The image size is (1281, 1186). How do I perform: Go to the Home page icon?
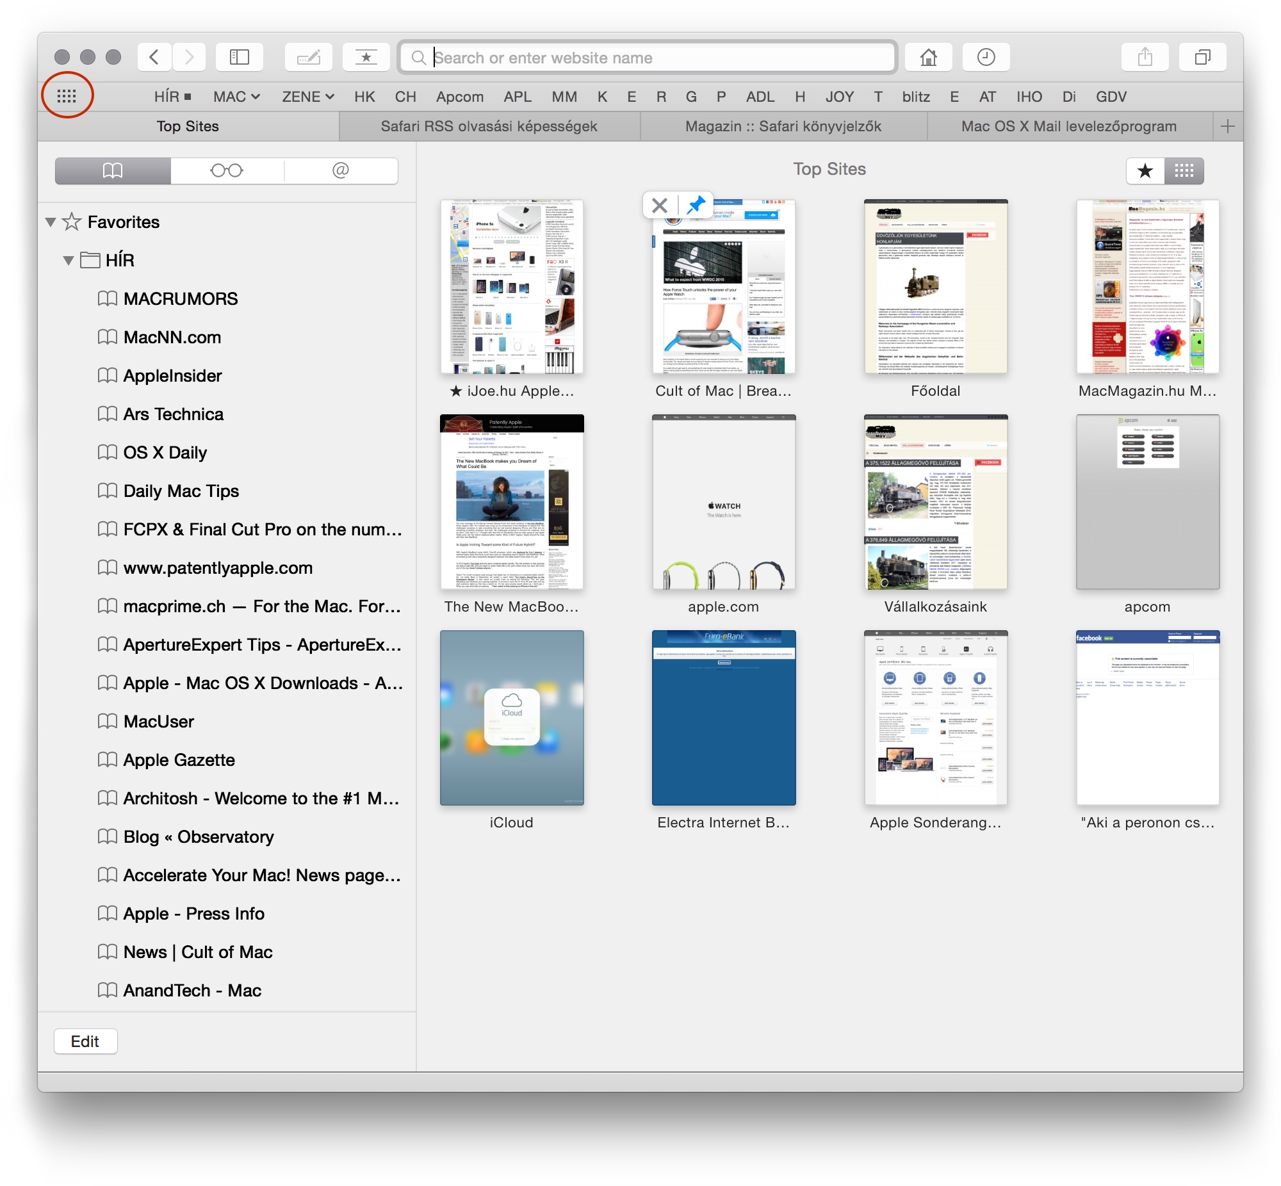(928, 57)
